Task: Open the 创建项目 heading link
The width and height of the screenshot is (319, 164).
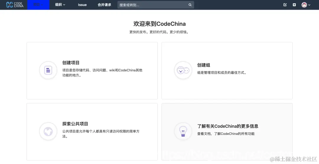Action: (71, 63)
